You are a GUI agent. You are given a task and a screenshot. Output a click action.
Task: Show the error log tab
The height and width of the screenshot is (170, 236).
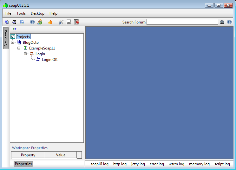click(157, 164)
